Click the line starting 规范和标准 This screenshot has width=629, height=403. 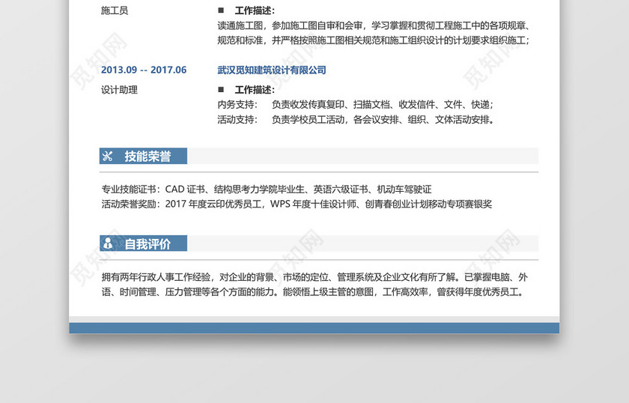coord(374,40)
